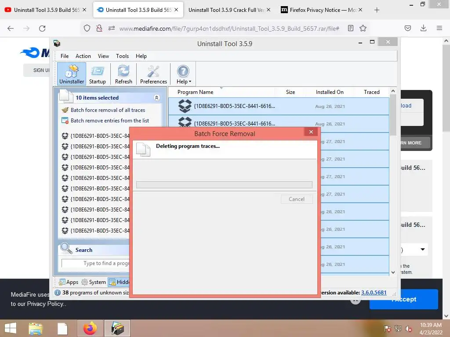This screenshot has height=337, width=450.
Task: Click the Firefox permissions icon in address bar
Action: [112, 28]
